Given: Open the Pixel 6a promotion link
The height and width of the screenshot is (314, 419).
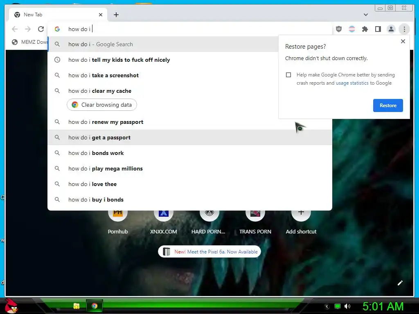Looking at the screenshot, I should (x=209, y=251).
